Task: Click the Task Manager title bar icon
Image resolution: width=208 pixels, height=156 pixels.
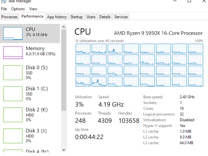Action: coord(3,1)
